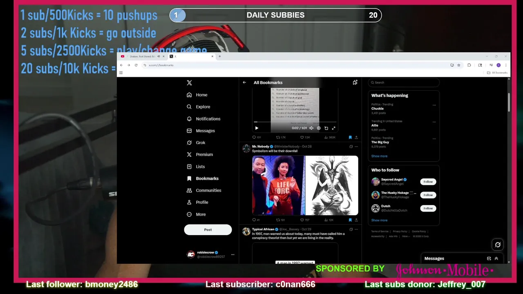Reload the page in Chrome
Viewport: 523px width, 294px height.
click(x=136, y=65)
